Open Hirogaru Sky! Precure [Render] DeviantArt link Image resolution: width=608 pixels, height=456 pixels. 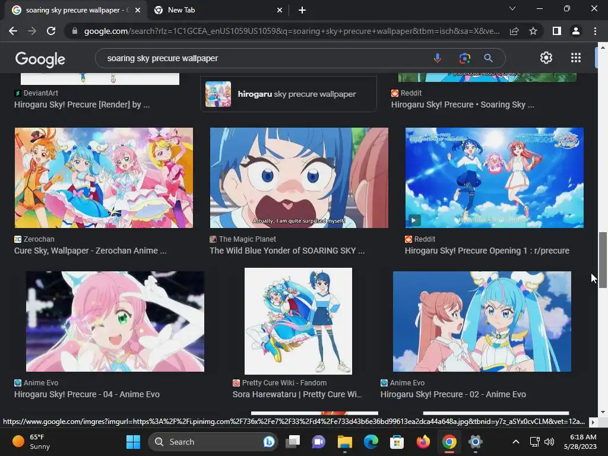point(82,104)
